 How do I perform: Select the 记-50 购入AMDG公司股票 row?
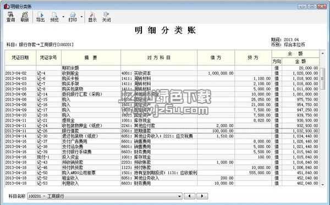pyautogui.click(x=162, y=173)
